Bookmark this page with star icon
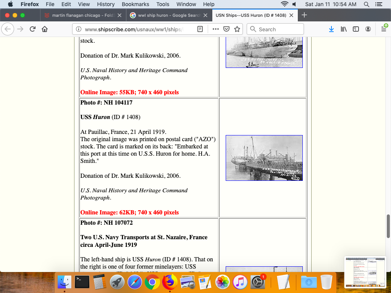The image size is (391, 293). [237, 29]
